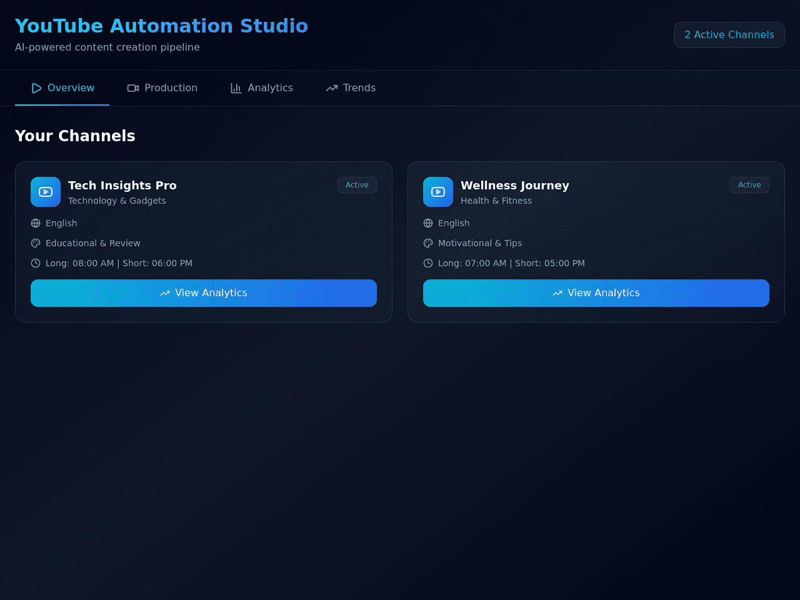Click the Motivational & Tips style text
This screenshot has height=600, width=800.
pyautogui.click(x=480, y=243)
